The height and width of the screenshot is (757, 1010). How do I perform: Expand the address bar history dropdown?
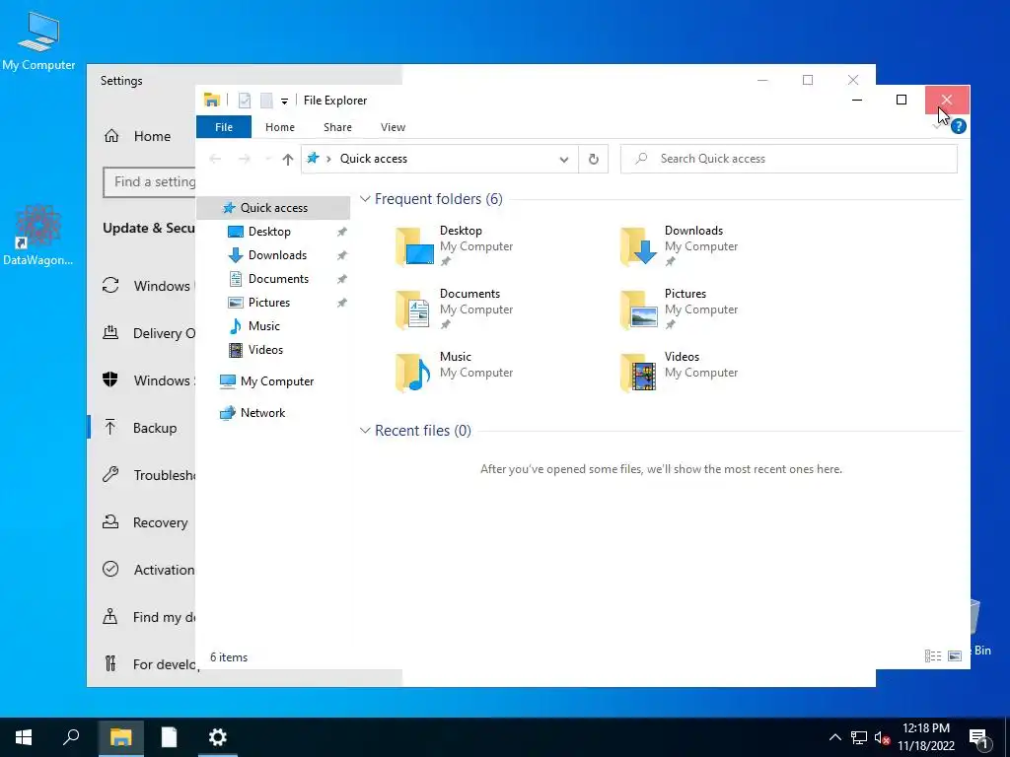point(563,159)
